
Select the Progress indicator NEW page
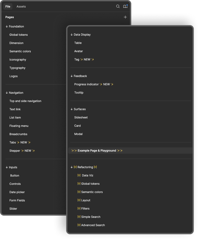(x=94, y=84)
